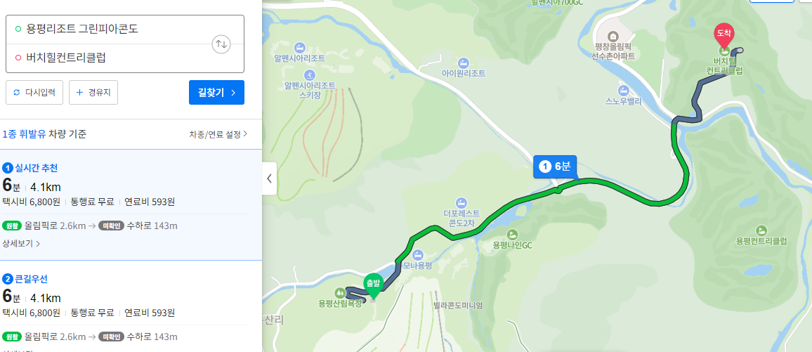Expand 상세보기 for the 실시간 추천 route

click(21, 243)
